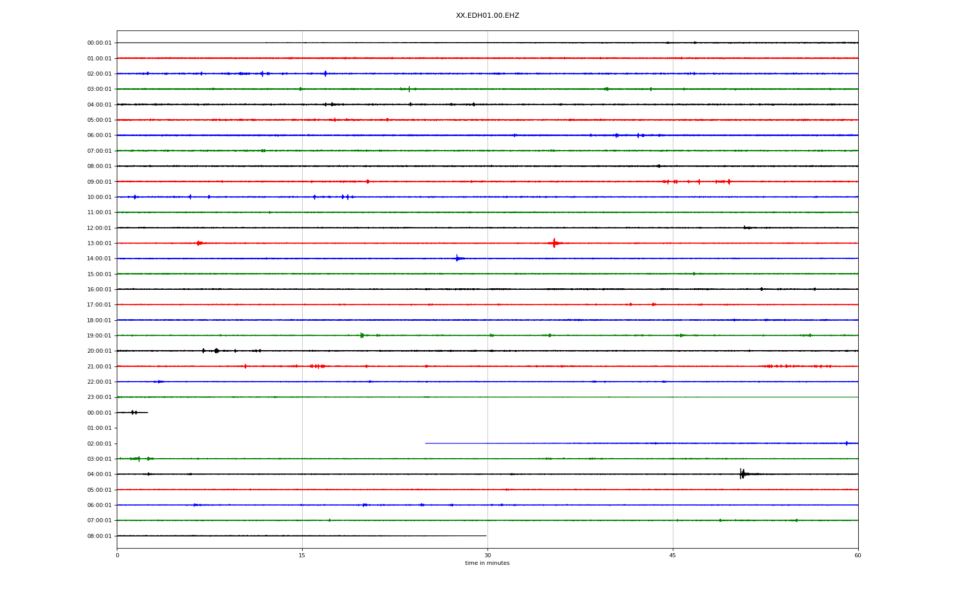Viewport: 975px width, 609px height.
Task: Click the large spike on the 13:00:01 red trace
Action: pyautogui.click(x=554, y=243)
